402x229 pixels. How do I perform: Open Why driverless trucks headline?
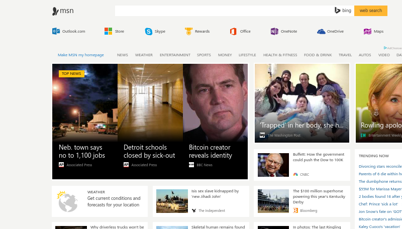click(117, 227)
